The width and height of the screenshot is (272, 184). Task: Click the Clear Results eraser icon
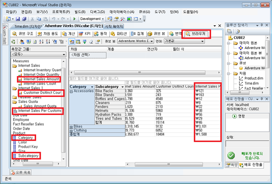coord(91,41)
